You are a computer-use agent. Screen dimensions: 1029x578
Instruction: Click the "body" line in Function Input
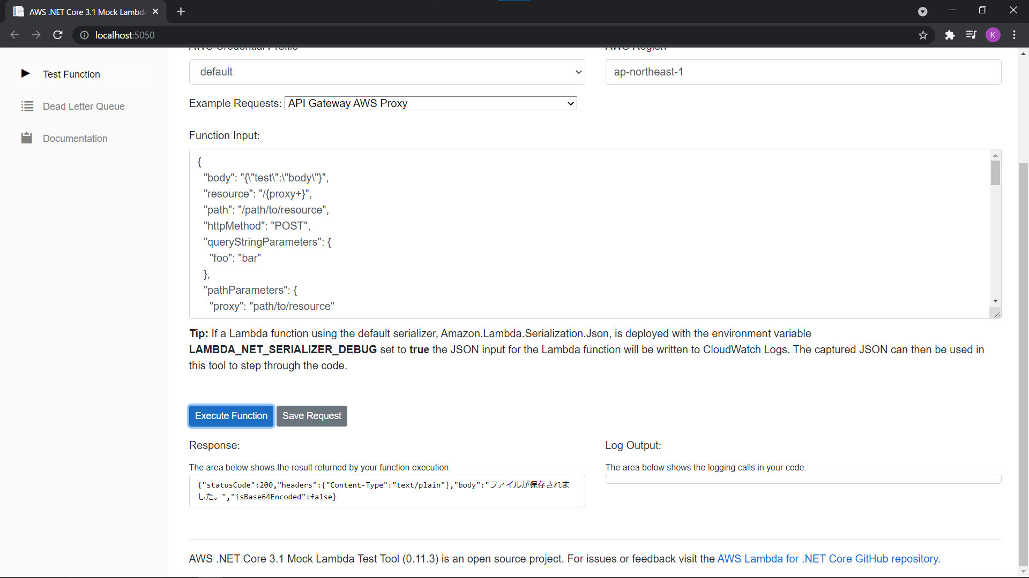(x=266, y=178)
